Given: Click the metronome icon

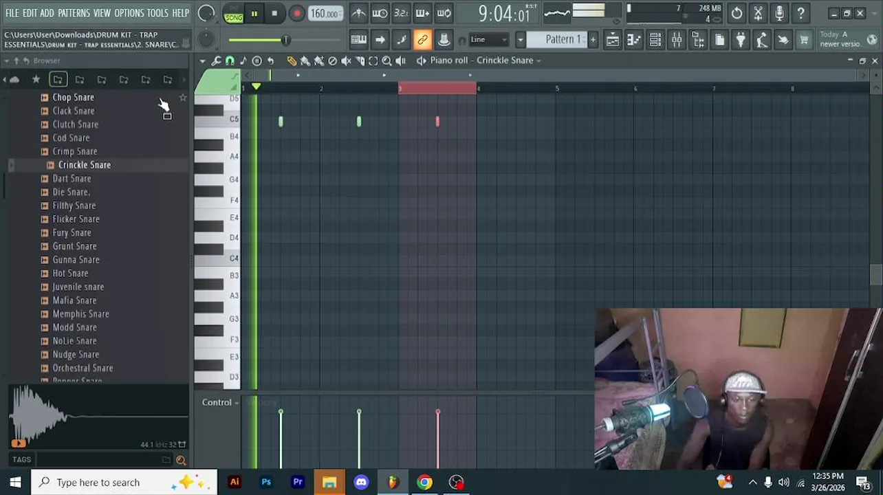Looking at the screenshot, I should tap(358, 13).
